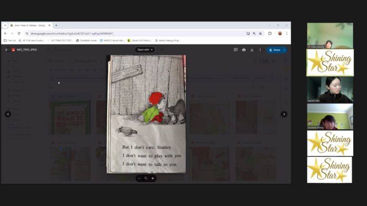
Task: Open the Chrome profile avatar
Action: click(280, 33)
